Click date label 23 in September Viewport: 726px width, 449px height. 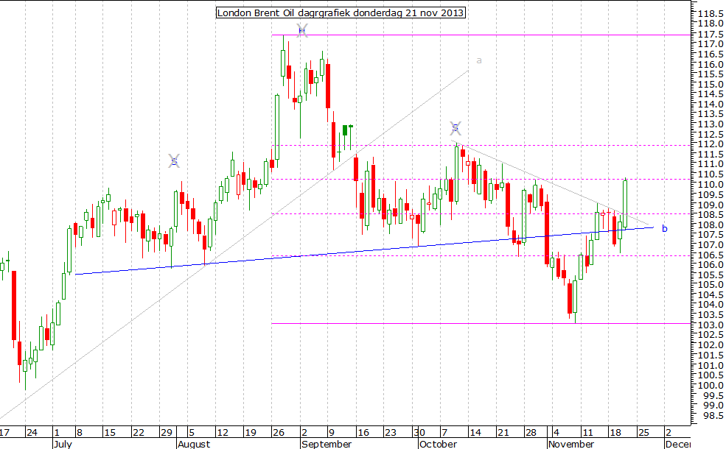(x=391, y=433)
